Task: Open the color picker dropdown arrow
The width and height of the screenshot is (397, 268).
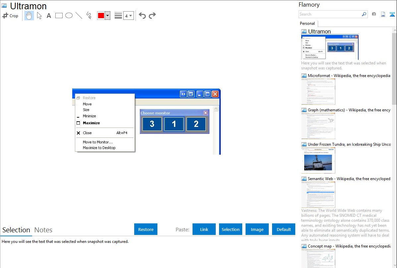Action: [108, 16]
